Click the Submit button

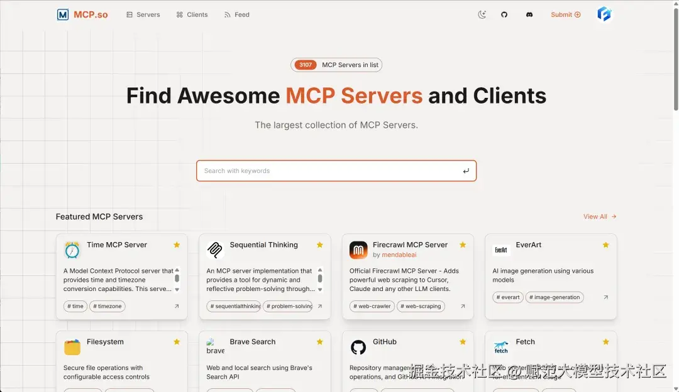[566, 14]
